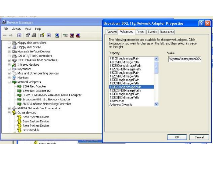Click the IEEE 1394 Bus host controllers icon
Viewport: 213px width, 186px height.
(14, 60)
